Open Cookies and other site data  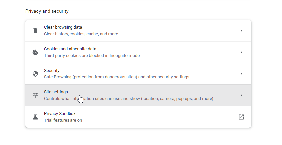pyautogui.click(x=70, y=49)
